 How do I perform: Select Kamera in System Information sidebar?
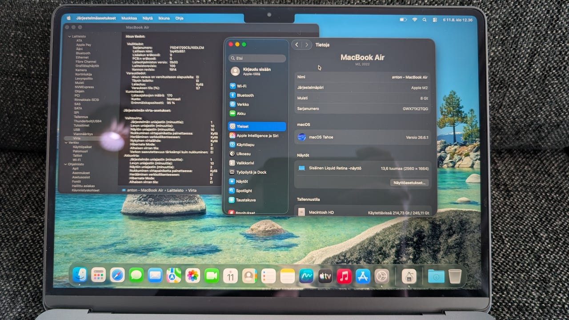pyautogui.click(x=81, y=70)
